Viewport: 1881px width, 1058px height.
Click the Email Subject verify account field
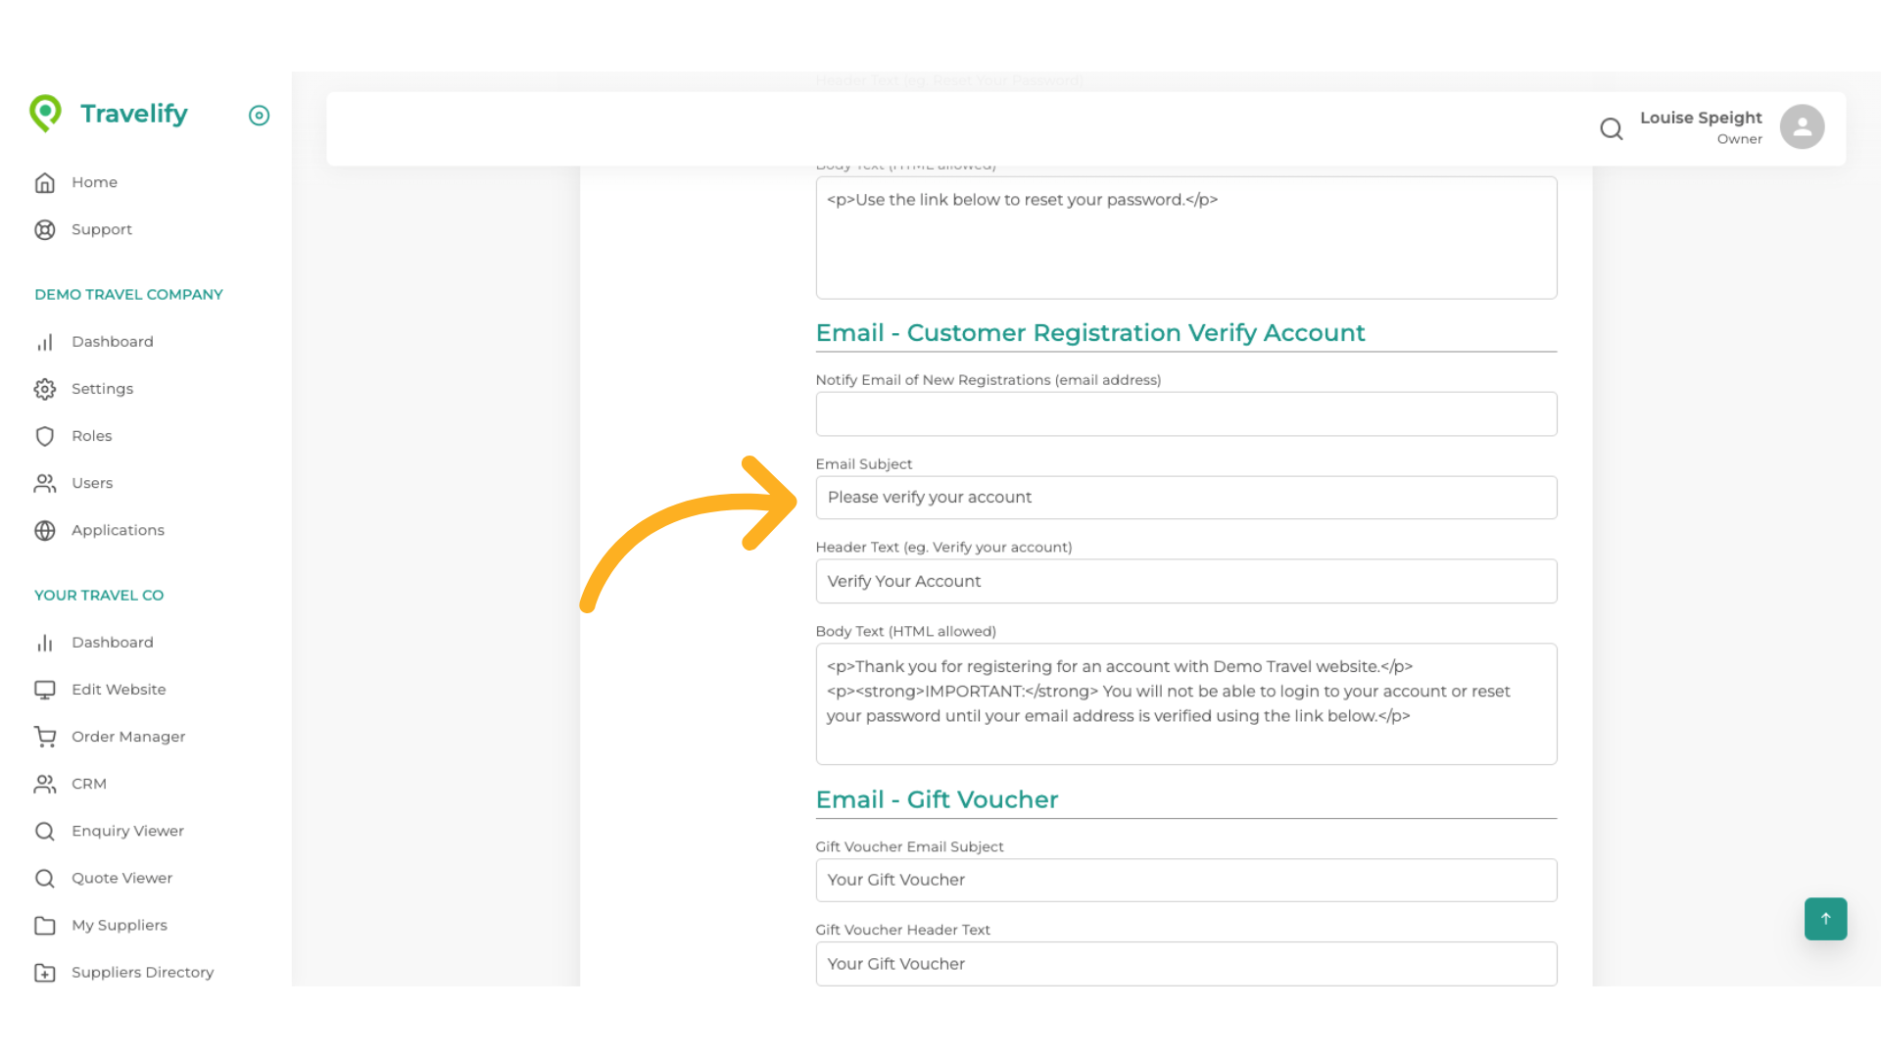1185,498
